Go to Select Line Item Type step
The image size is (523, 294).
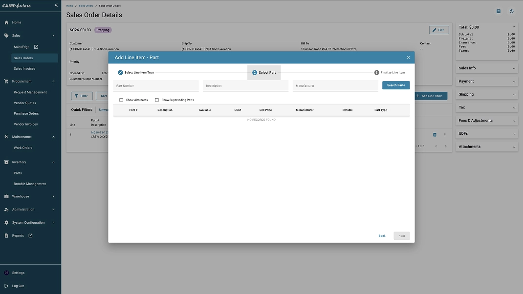click(x=136, y=72)
